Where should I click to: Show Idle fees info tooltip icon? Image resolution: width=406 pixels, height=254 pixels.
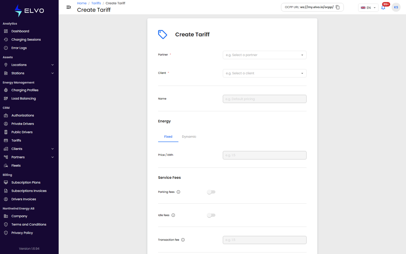(x=173, y=215)
